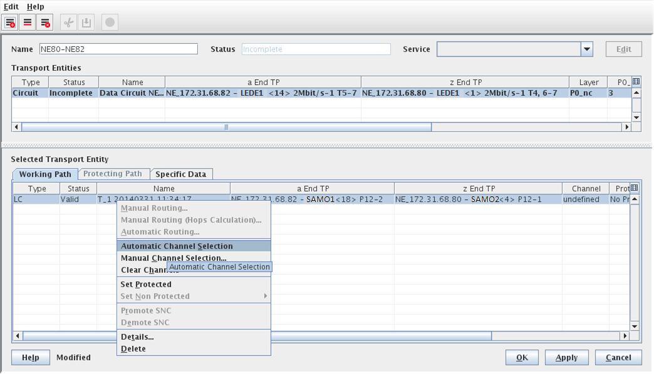Click the gray circle toolbar icon
The image size is (654, 374).
point(110,23)
